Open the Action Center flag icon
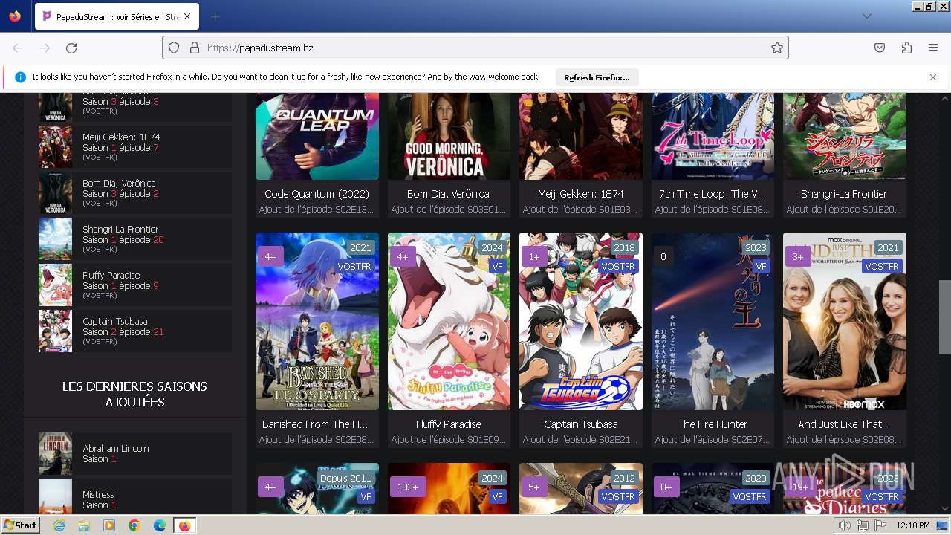 coord(880,525)
